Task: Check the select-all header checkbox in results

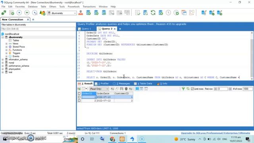Action: pyautogui.click(x=79, y=93)
